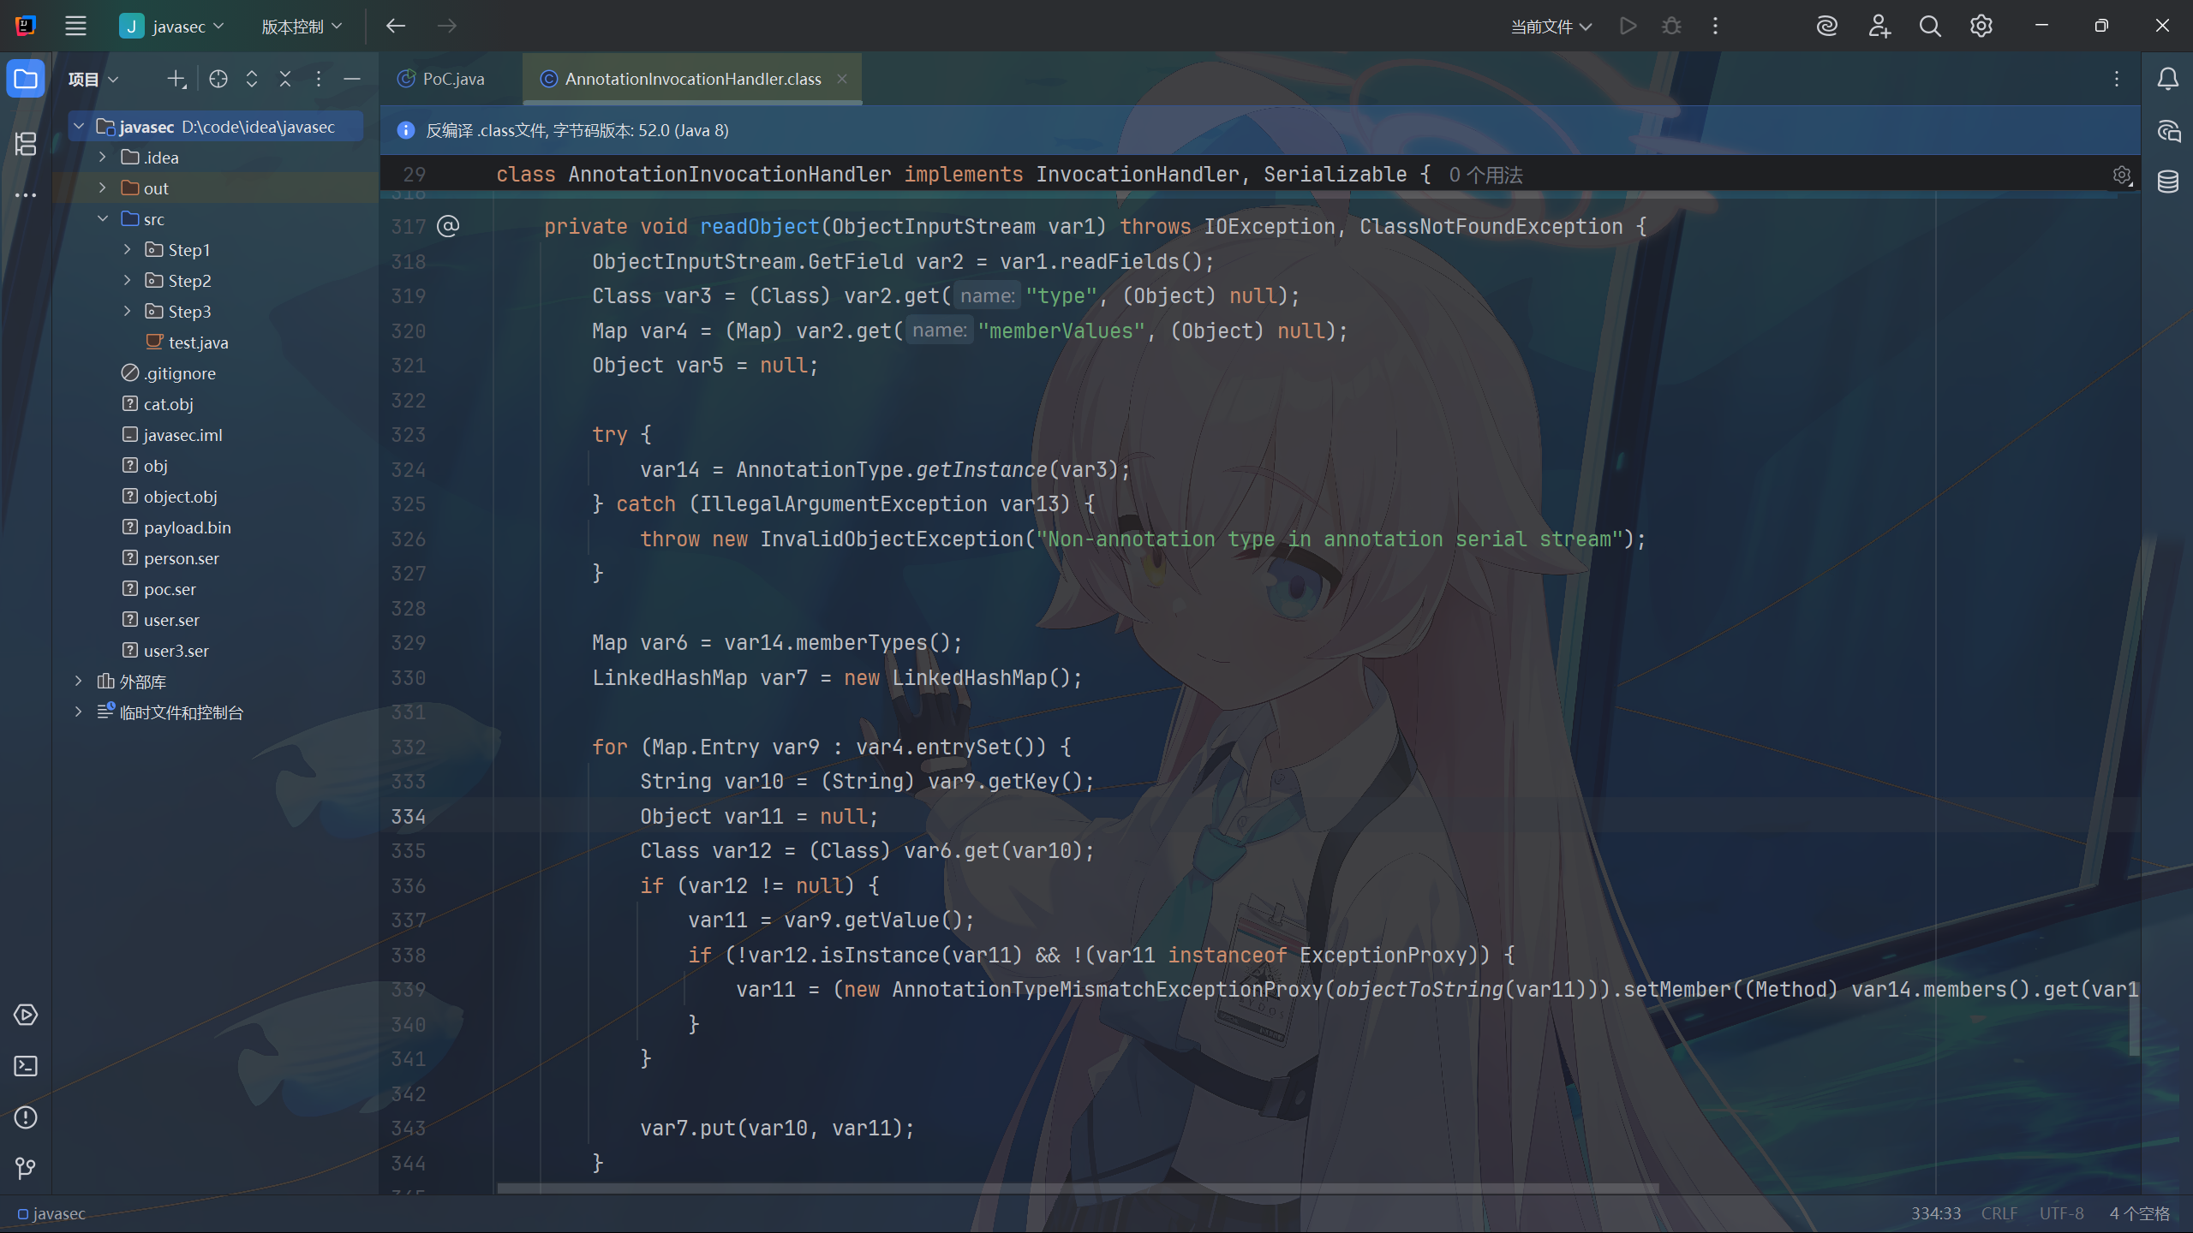2193x1233 pixels.
Task: Select javasec.iml file
Action: 182,435
